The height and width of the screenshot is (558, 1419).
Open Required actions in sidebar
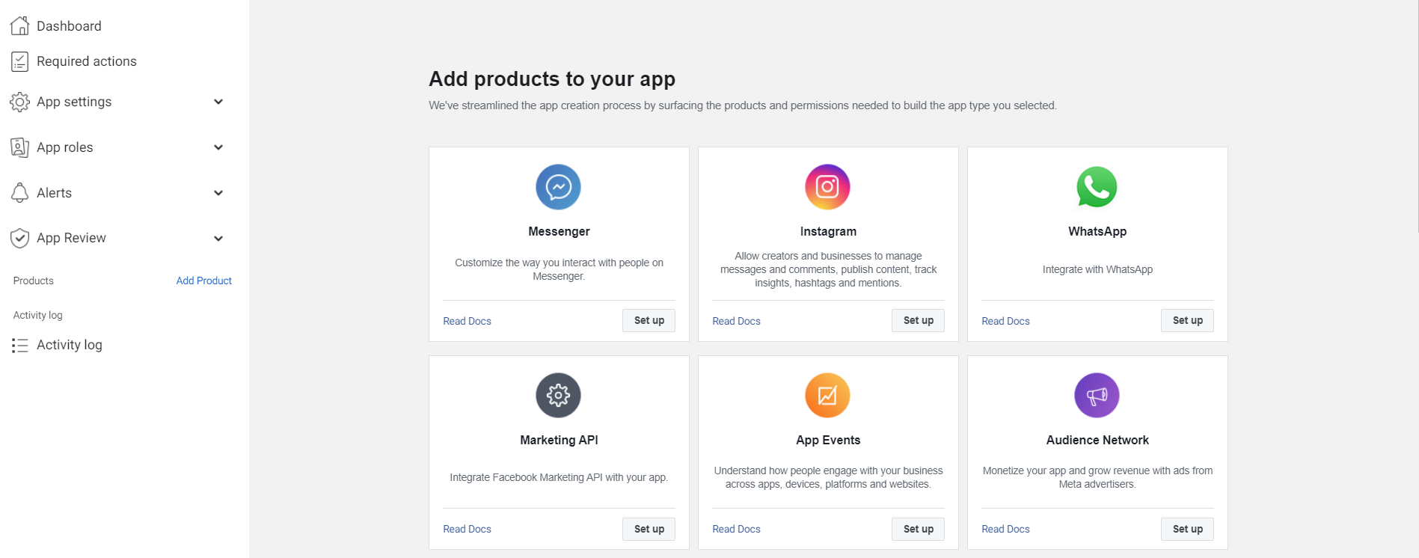(87, 61)
